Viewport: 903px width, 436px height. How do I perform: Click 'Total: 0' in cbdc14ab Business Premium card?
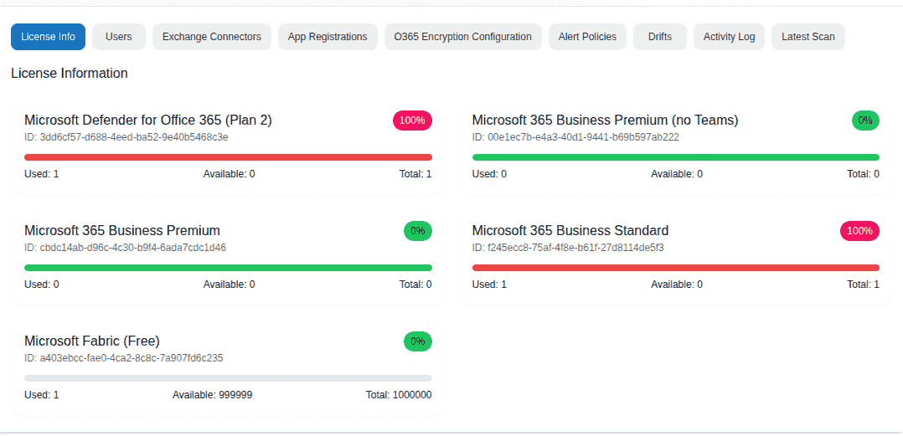point(415,285)
